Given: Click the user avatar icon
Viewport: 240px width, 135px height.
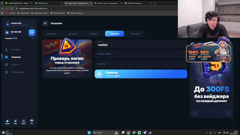Looking at the screenshot, I should click(8, 24).
